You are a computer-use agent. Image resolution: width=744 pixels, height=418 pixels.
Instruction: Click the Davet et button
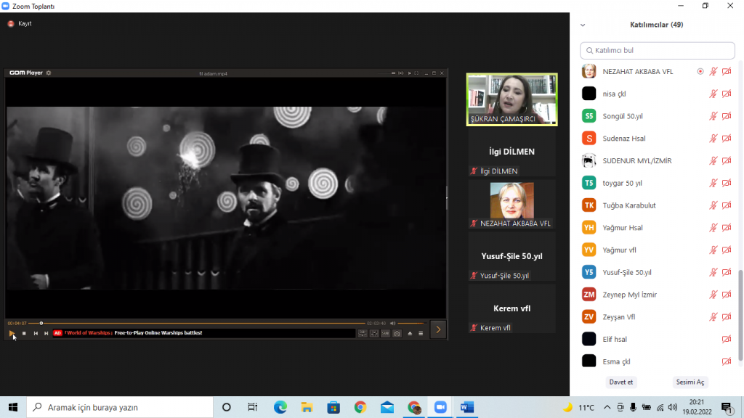(x=620, y=382)
